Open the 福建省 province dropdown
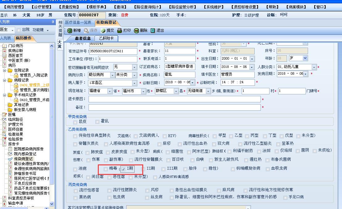 point(110,91)
